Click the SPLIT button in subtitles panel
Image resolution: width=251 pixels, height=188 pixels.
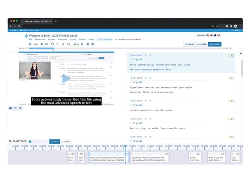54,141
